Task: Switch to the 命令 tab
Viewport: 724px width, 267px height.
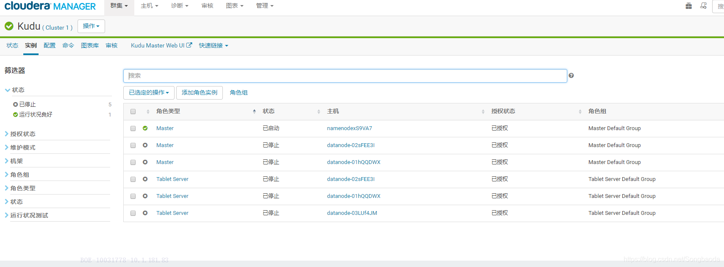Action: click(x=68, y=45)
